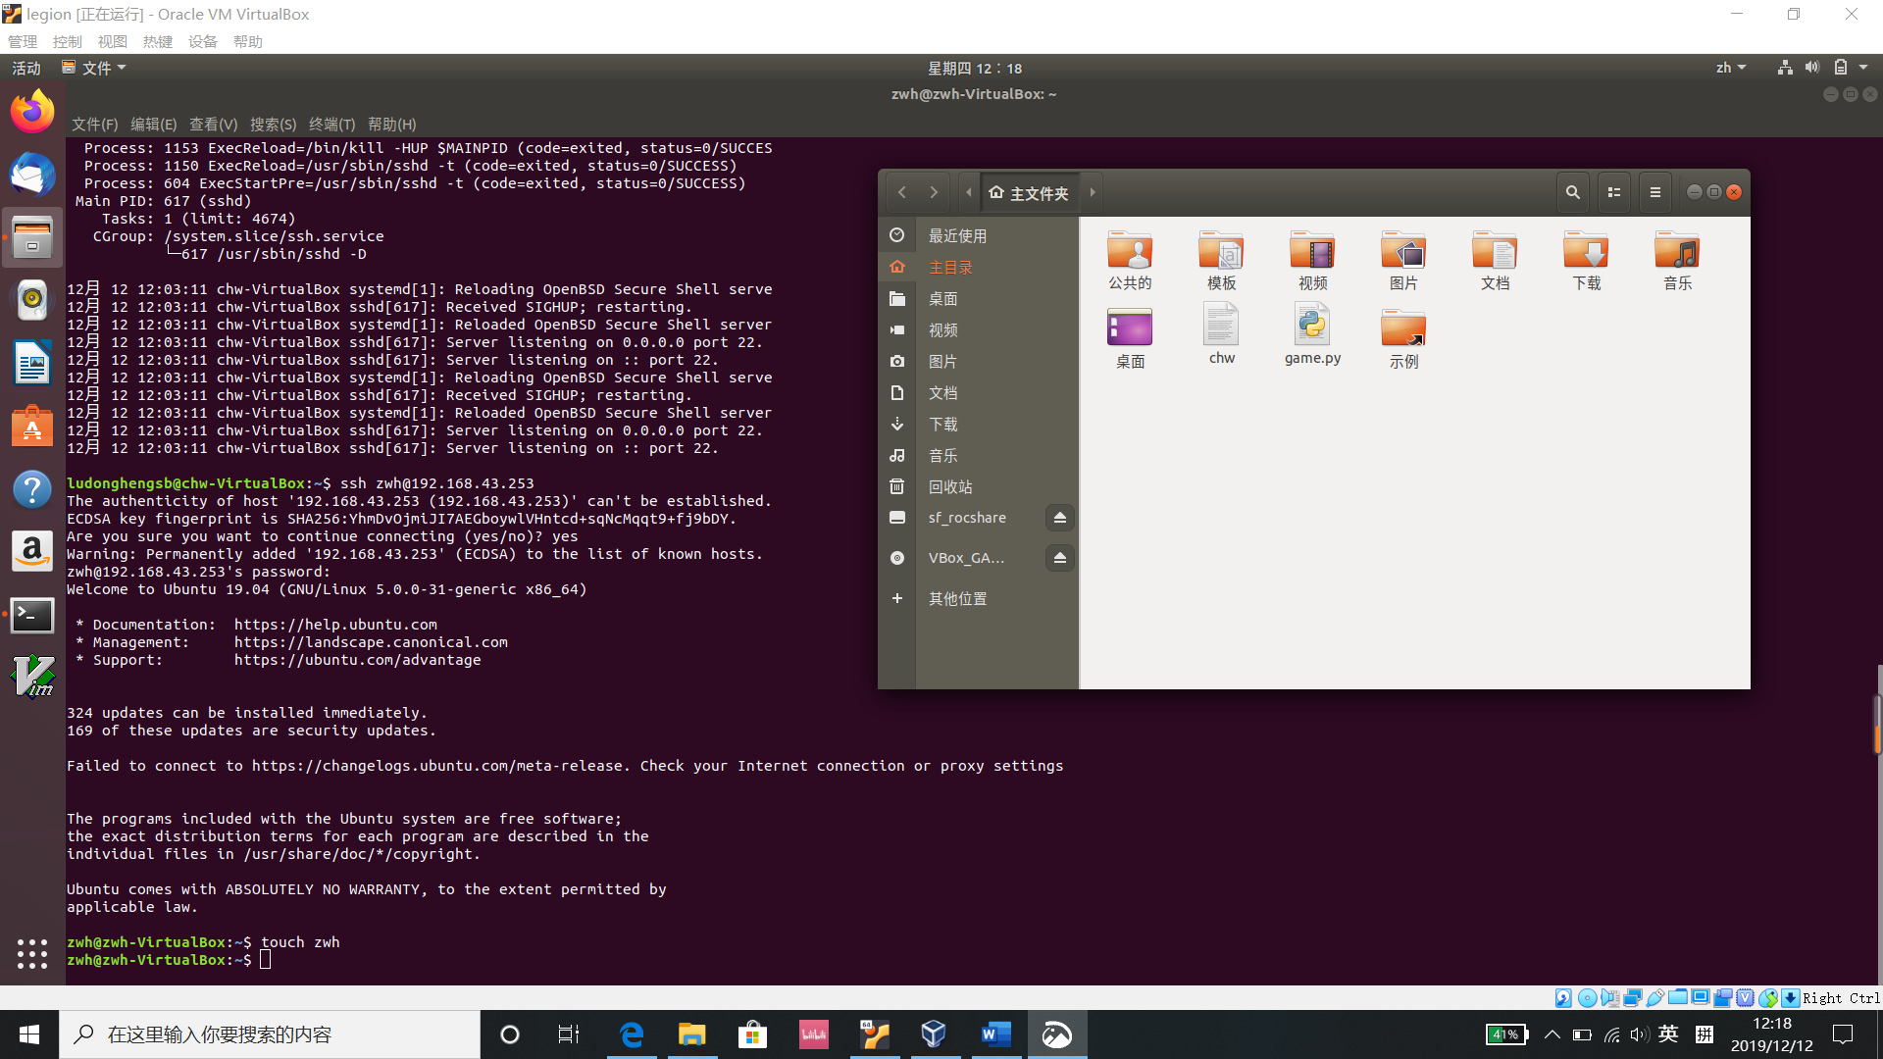Open terminal 查看(V) menu

click(214, 125)
